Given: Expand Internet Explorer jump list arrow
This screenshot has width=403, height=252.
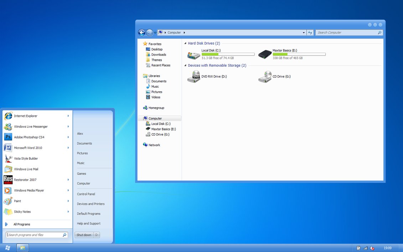Looking at the screenshot, I should point(68,116).
